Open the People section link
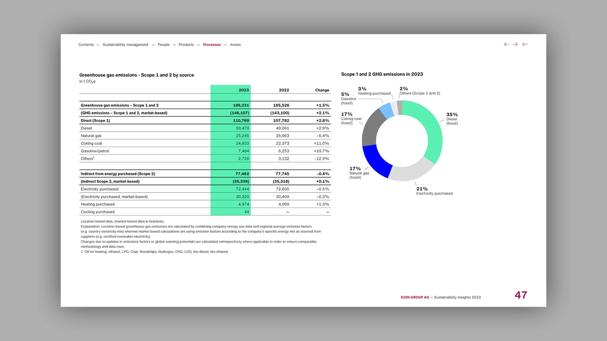 pyautogui.click(x=163, y=44)
